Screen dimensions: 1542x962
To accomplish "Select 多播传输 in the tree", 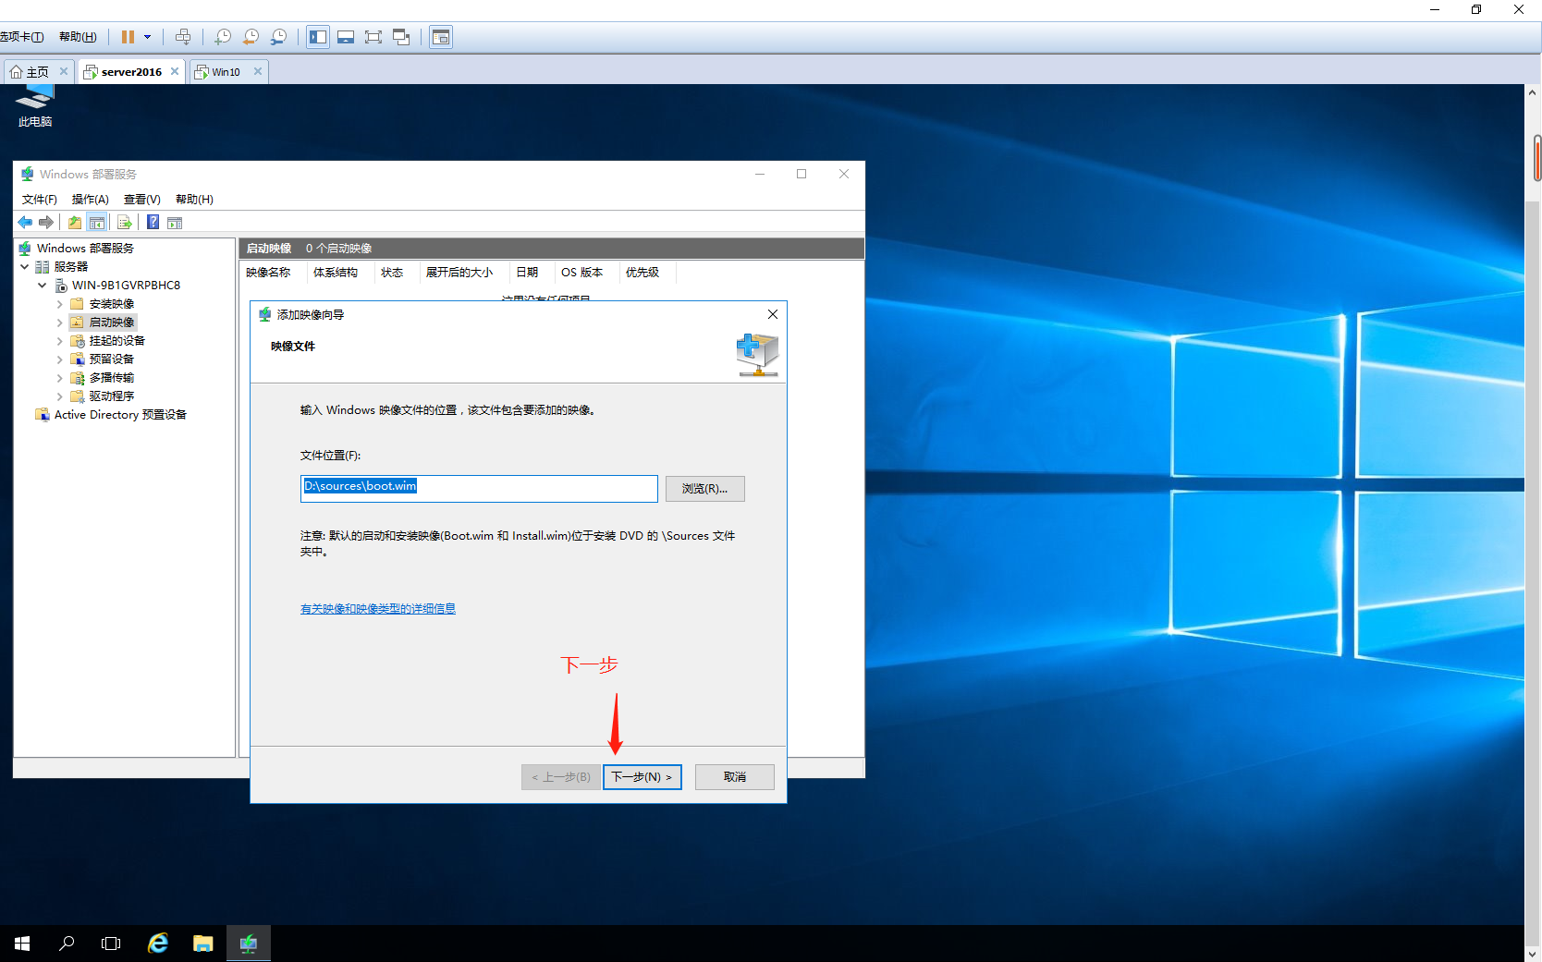I will pos(111,378).
